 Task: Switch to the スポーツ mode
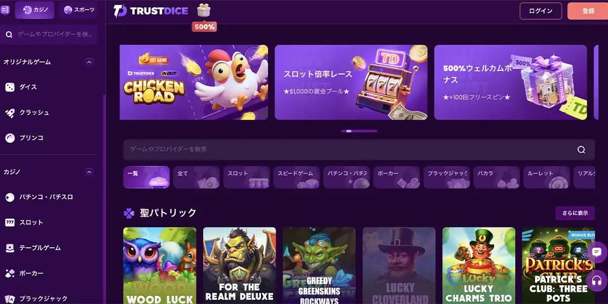(x=78, y=10)
